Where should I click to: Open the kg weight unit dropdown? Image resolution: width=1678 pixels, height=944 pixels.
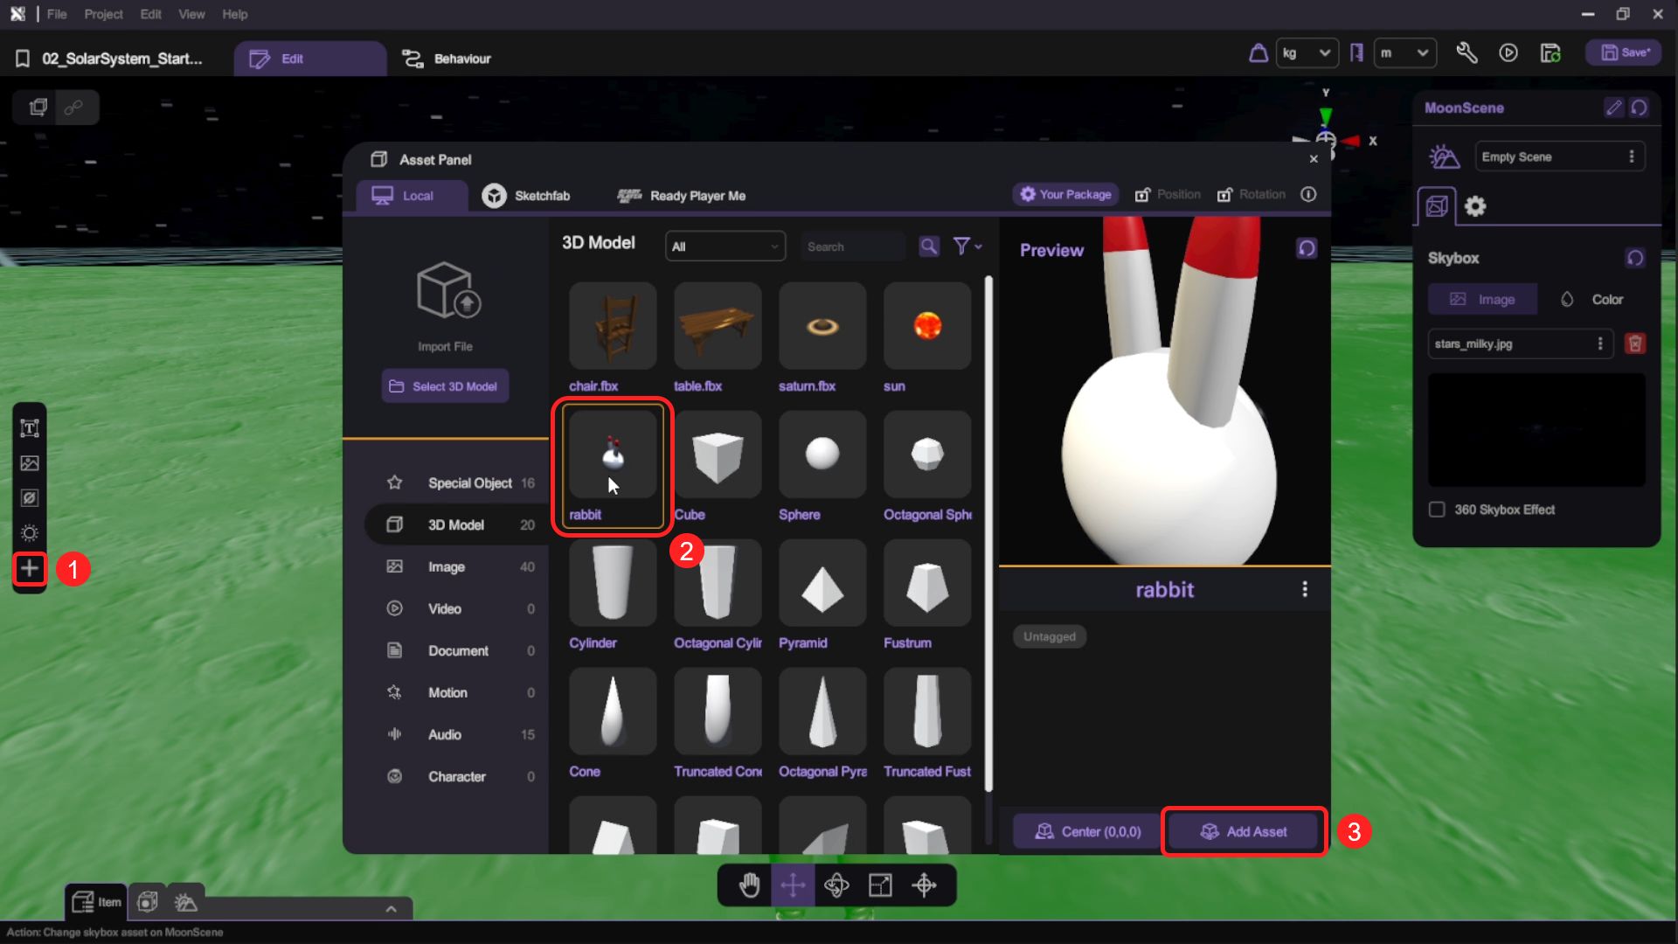[x=1307, y=53]
